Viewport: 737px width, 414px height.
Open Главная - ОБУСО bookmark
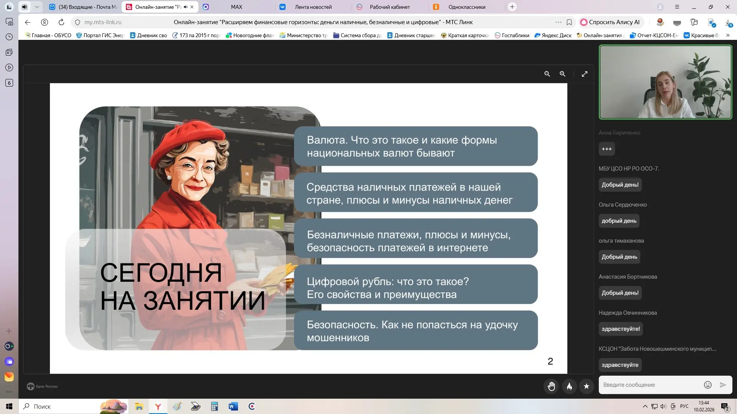[x=48, y=35]
